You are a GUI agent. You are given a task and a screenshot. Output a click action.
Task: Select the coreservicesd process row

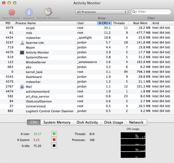coord(87,106)
